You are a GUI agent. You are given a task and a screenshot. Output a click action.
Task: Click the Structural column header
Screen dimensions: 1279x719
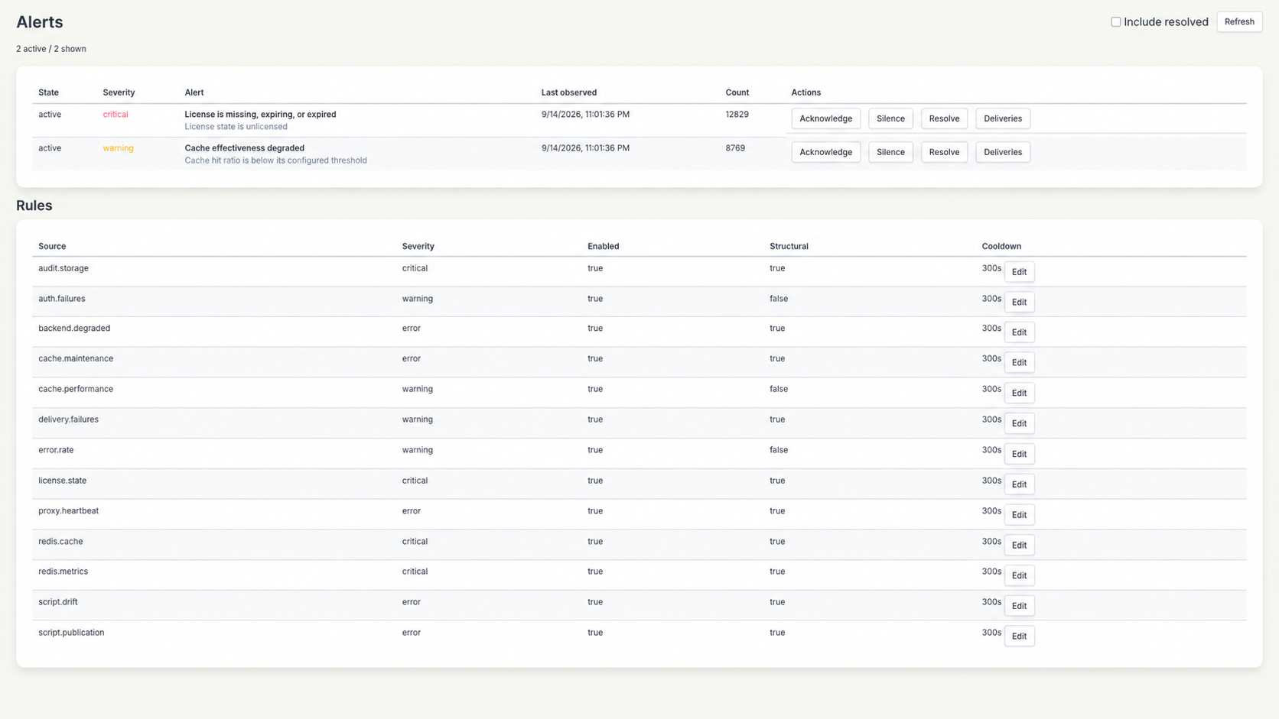(789, 246)
